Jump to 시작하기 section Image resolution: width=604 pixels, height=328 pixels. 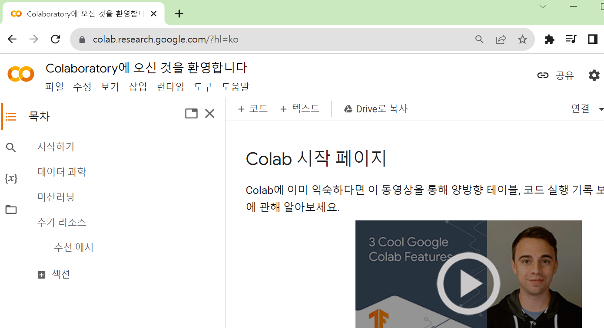point(56,147)
